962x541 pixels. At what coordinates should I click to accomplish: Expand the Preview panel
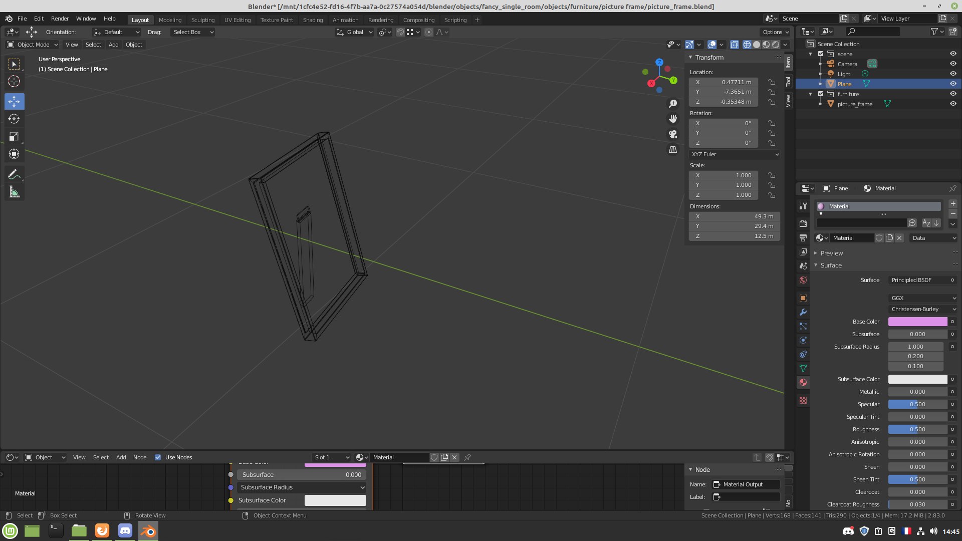[x=831, y=253]
